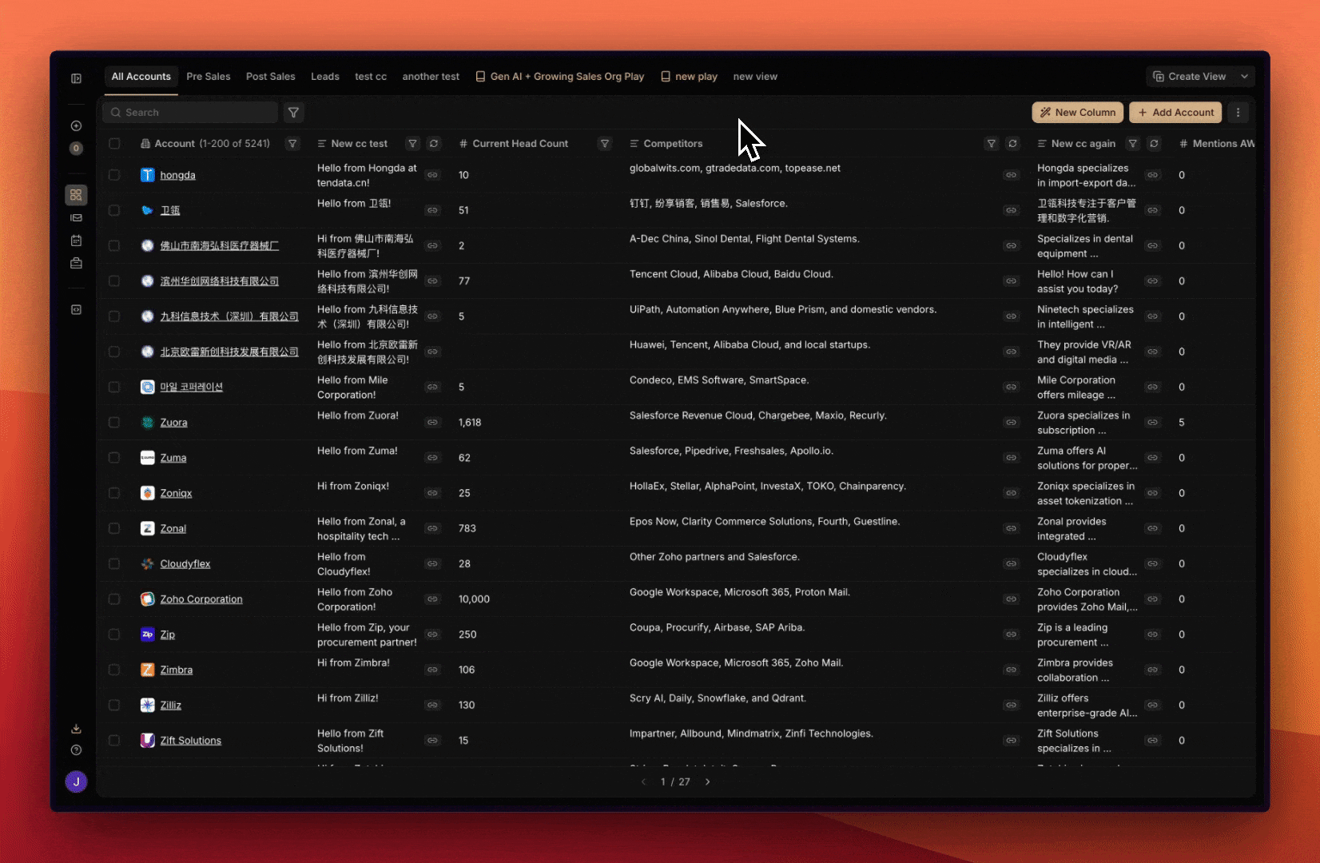Go to next page using pagination arrow
The image size is (1320, 863).
point(707,782)
